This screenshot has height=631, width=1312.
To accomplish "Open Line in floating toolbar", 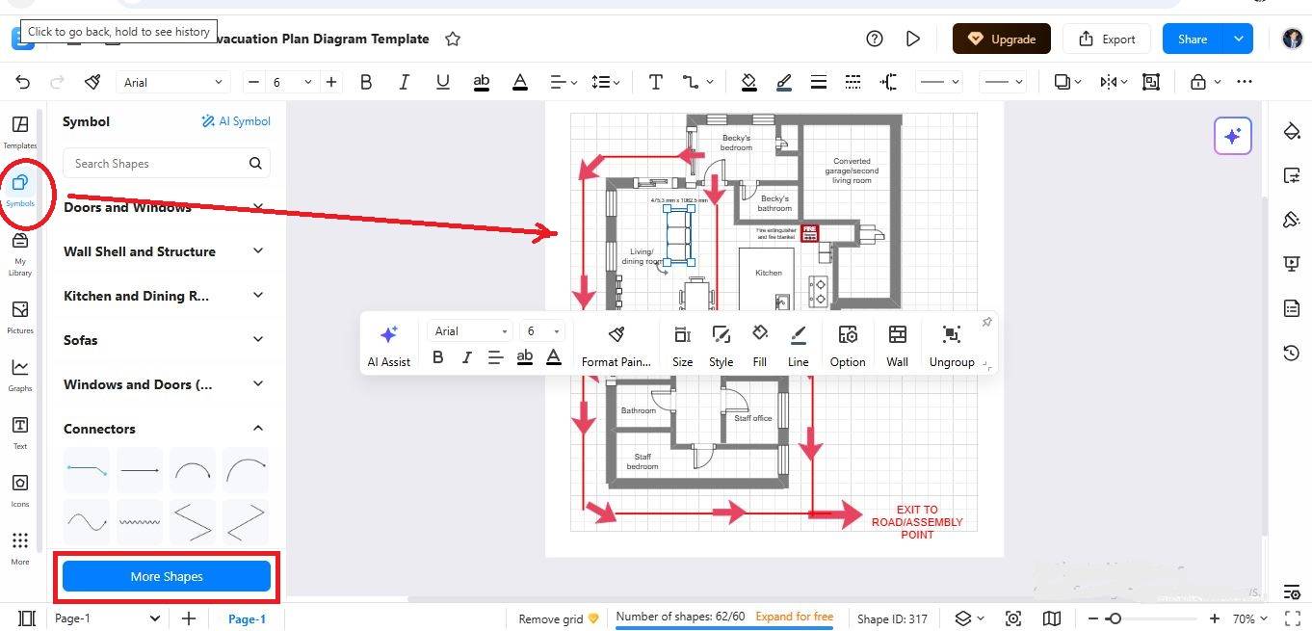I will click(799, 345).
